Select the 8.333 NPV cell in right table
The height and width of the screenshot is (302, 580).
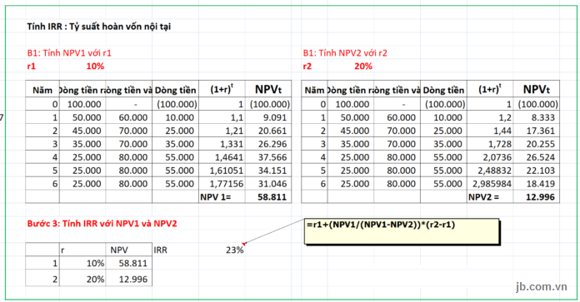tap(537, 117)
